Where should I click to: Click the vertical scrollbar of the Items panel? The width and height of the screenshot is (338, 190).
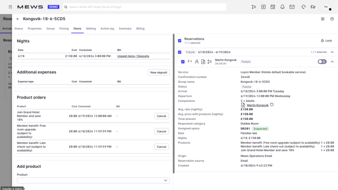point(174,104)
